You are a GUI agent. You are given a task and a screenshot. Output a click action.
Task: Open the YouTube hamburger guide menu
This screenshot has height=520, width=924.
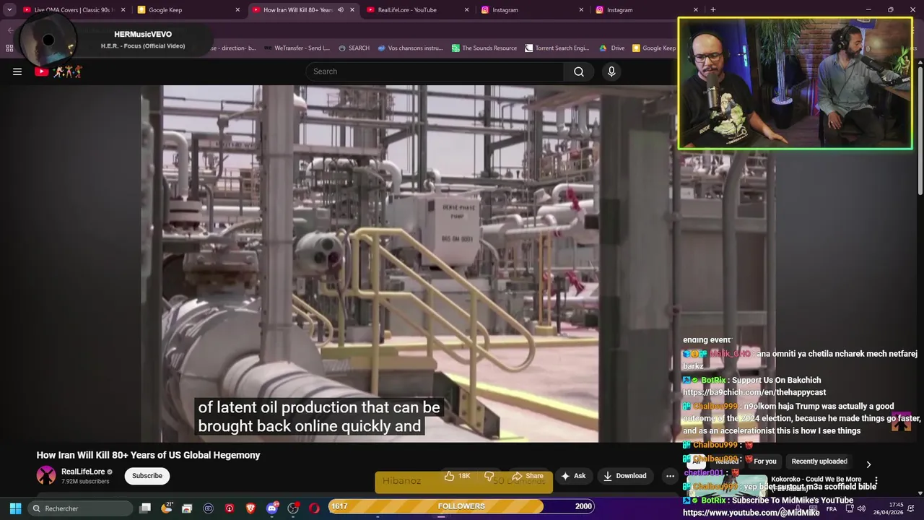coord(17,71)
